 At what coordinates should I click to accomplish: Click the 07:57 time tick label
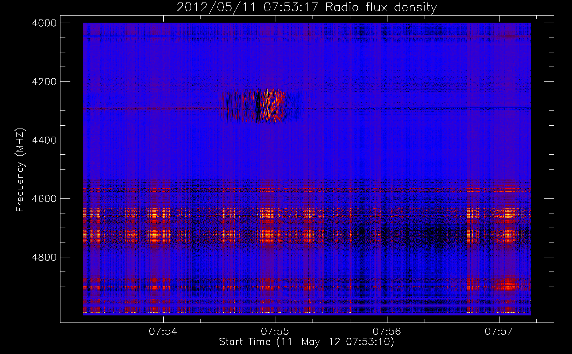tap(498, 332)
